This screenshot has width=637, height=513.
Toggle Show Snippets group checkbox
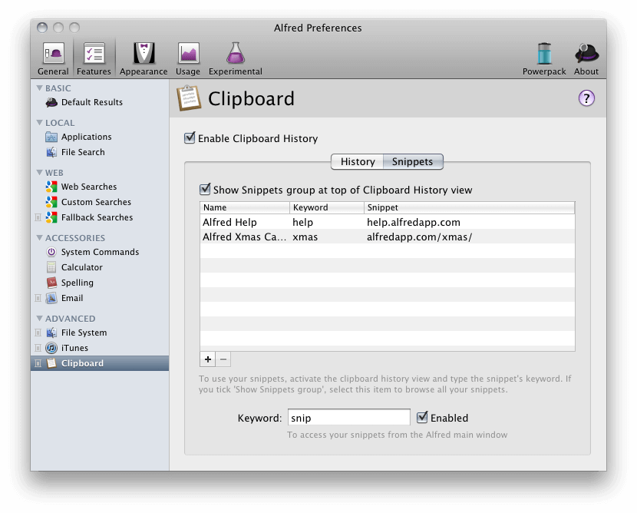click(x=205, y=190)
